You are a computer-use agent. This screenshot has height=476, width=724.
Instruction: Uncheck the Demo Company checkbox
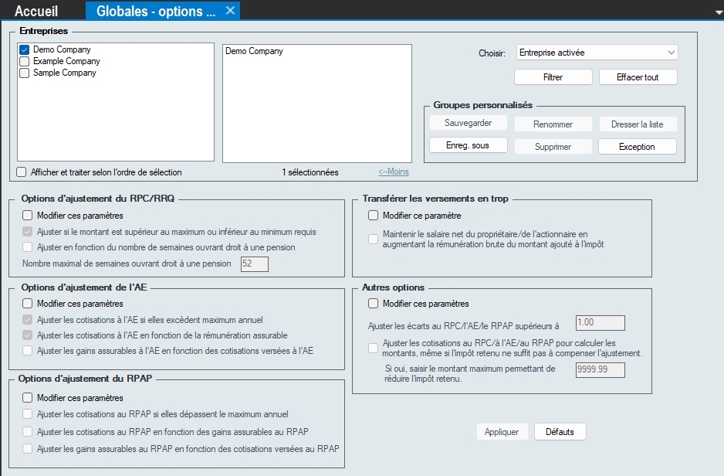(x=24, y=49)
